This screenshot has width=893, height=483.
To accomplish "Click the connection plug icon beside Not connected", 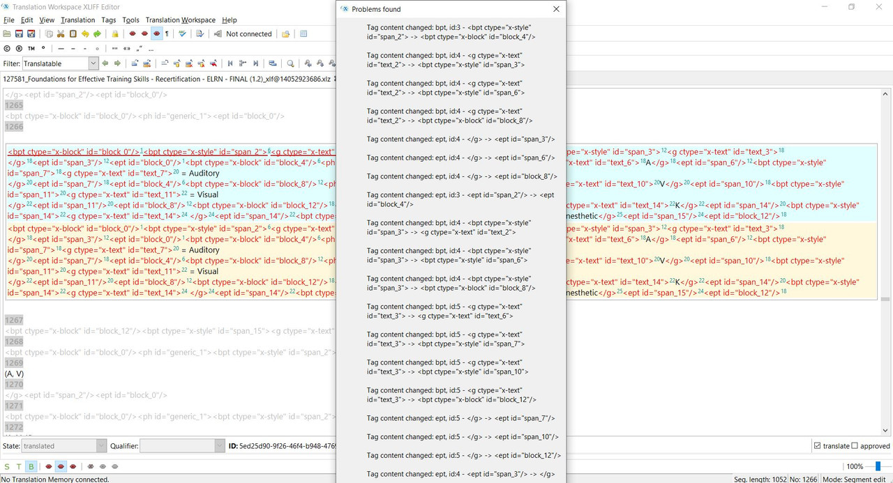I will pos(218,33).
